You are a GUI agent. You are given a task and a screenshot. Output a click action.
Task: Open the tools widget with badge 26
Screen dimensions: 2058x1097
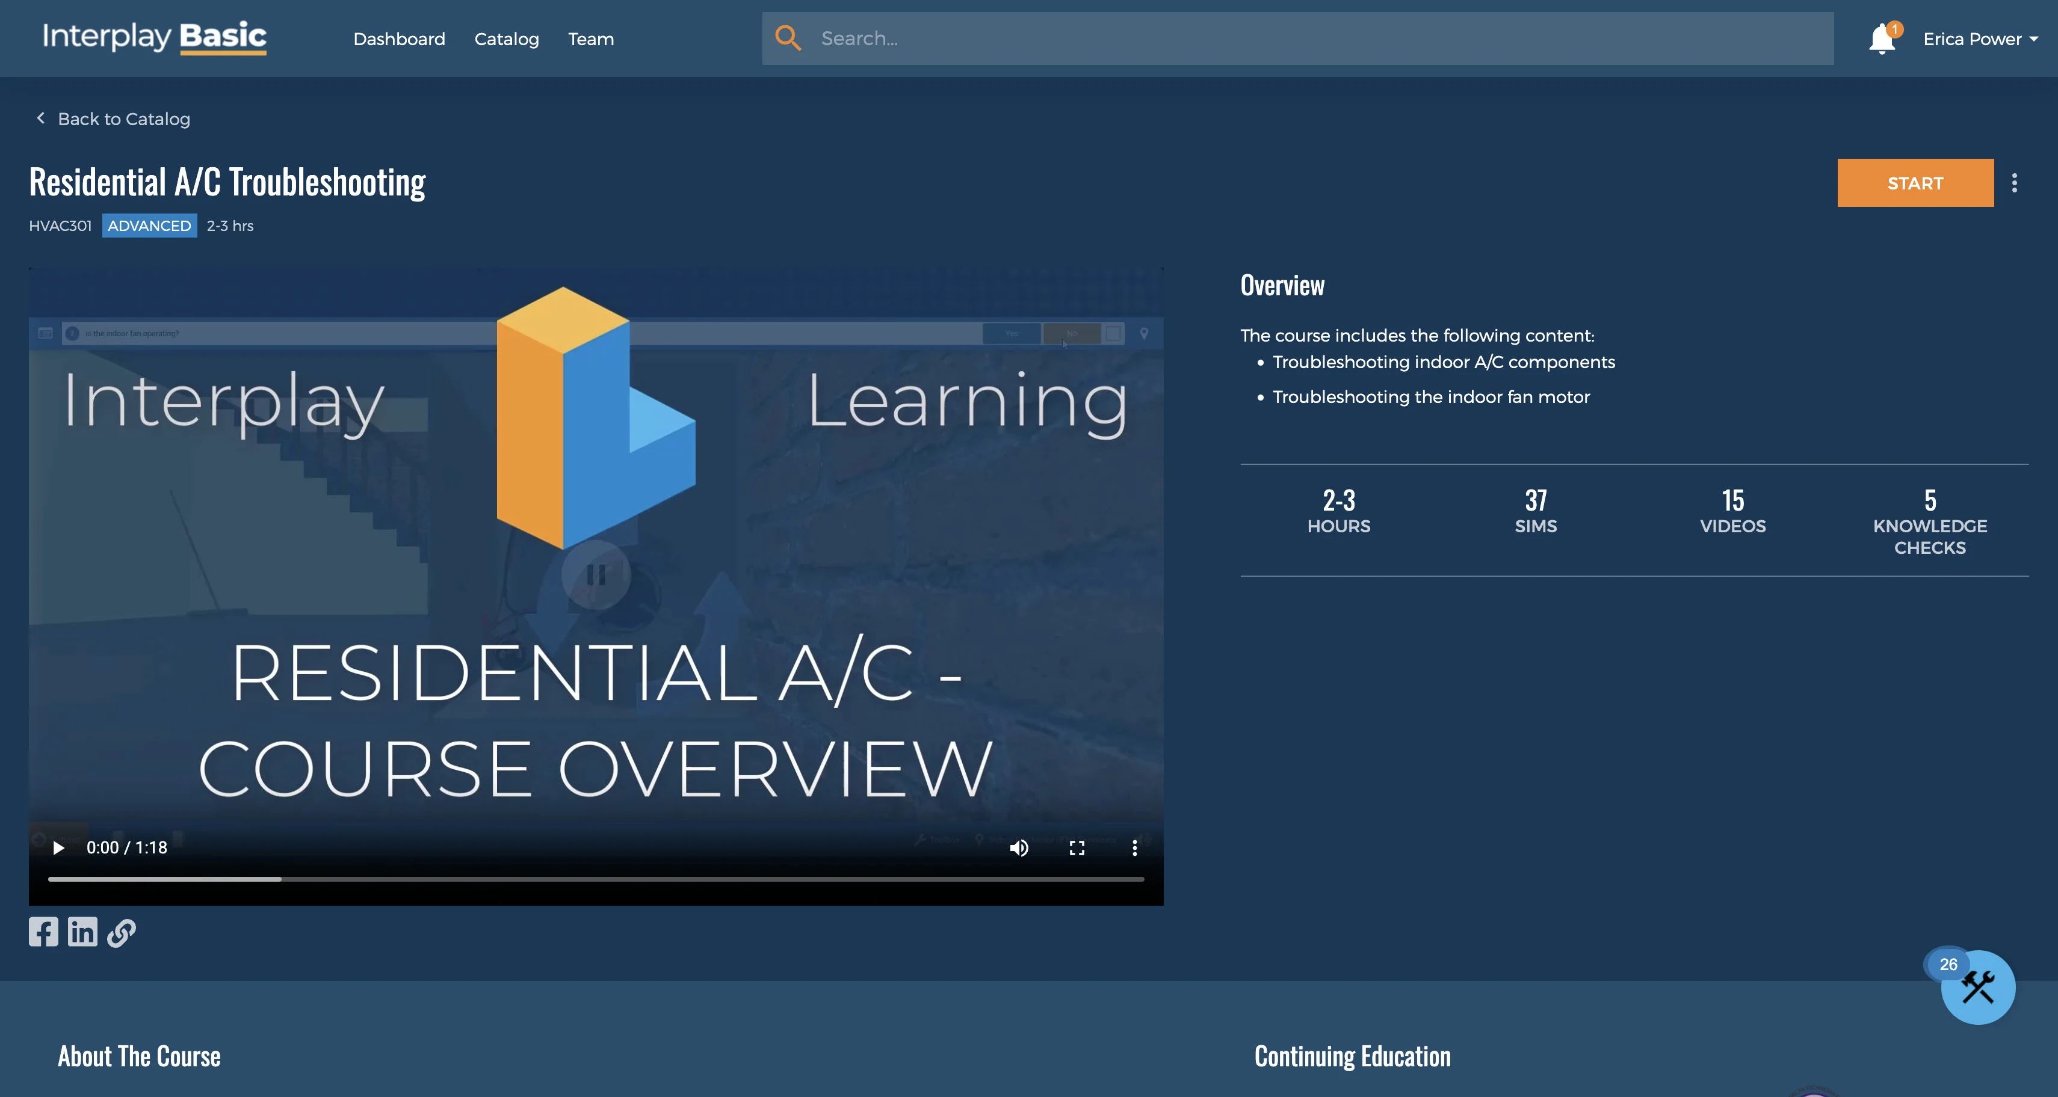coord(1977,987)
